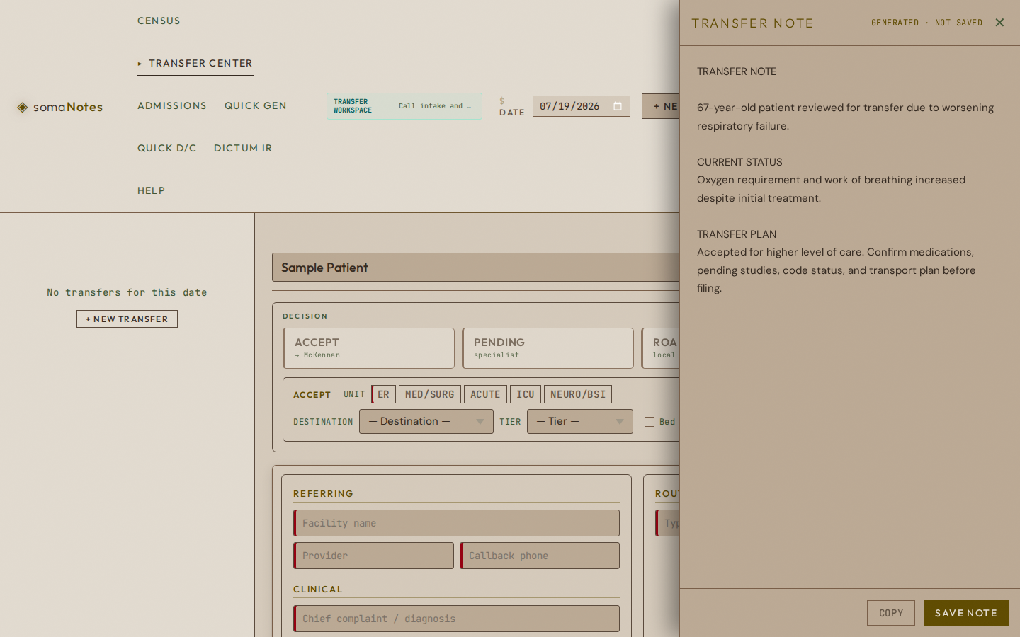Viewport: 1020px width, 637px height.
Task: Open the Transfer Center tab
Action: [195, 63]
